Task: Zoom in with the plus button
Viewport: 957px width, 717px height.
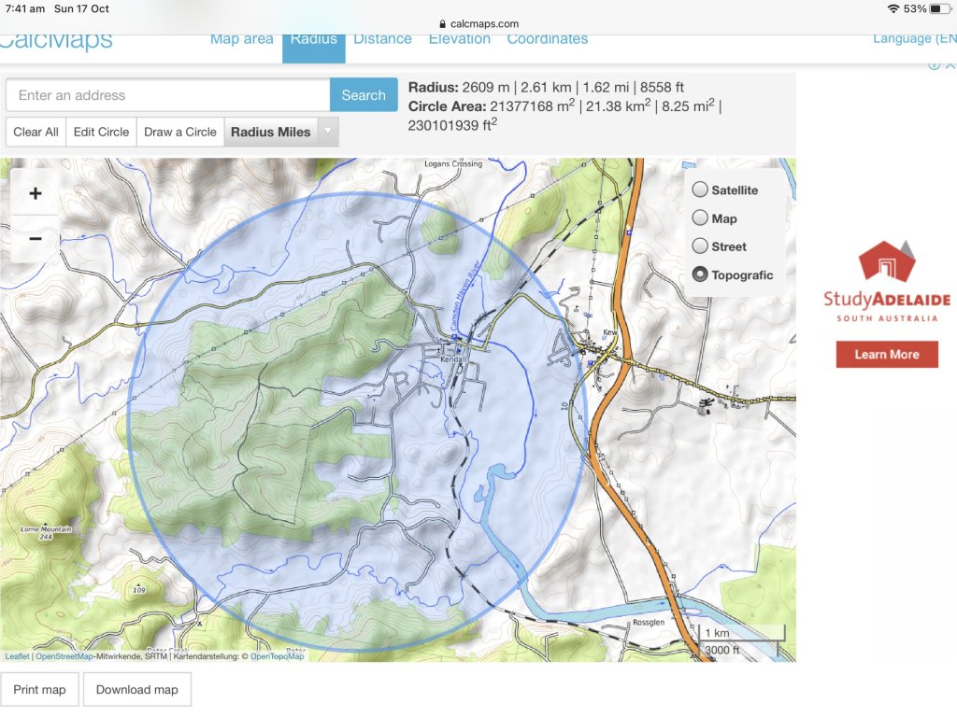Action: coord(36,194)
